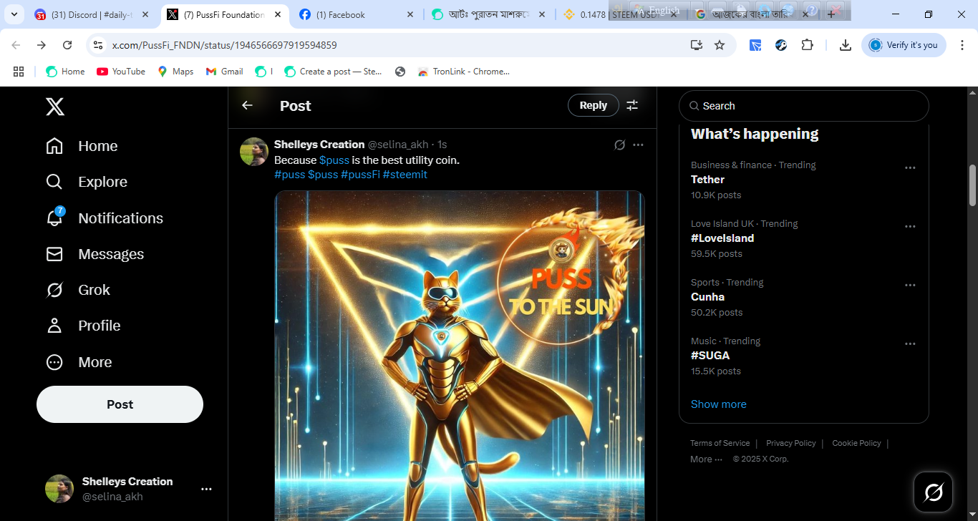Open Profile in the X sidebar
The width and height of the screenshot is (978, 521).
click(x=83, y=326)
